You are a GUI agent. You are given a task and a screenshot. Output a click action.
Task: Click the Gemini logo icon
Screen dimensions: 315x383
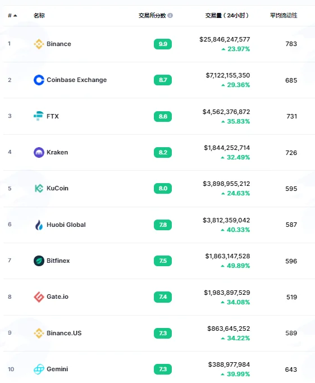39,369
